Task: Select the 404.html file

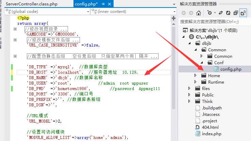Action: click(210, 127)
